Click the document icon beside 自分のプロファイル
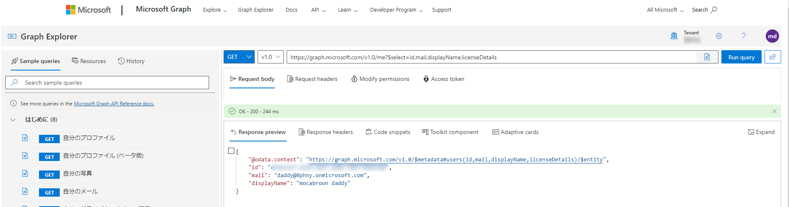 pyautogui.click(x=25, y=138)
